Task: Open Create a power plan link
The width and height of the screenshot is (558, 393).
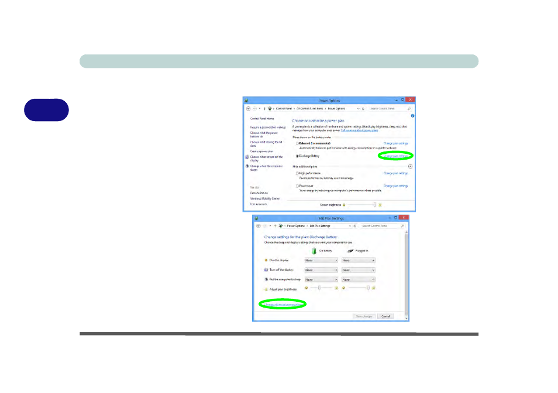Action: click(x=261, y=151)
